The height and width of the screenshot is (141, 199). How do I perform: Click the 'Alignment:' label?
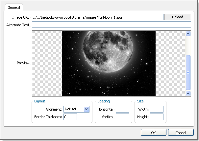pos(54,109)
